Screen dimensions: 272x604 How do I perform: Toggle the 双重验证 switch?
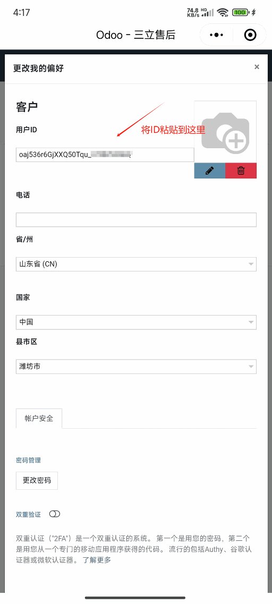click(x=55, y=514)
